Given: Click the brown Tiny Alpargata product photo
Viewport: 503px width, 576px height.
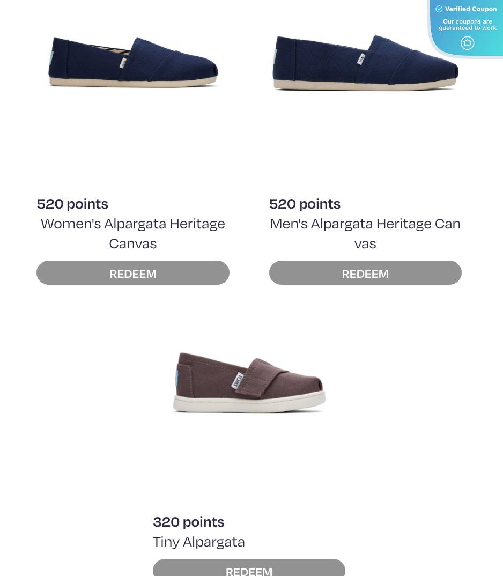Looking at the screenshot, I should pos(249,381).
